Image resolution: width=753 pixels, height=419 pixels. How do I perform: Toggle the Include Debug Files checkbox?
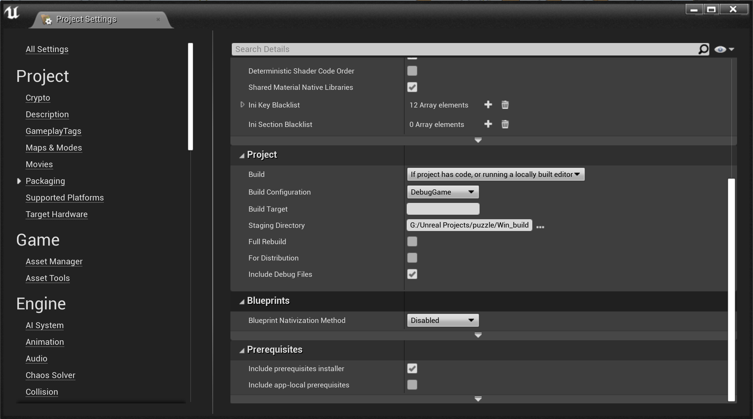[x=412, y=274]
